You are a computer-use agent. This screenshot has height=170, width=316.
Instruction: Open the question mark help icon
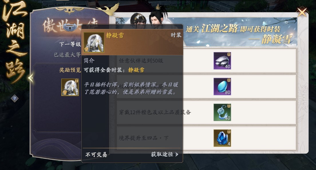(x=15, y=99)
